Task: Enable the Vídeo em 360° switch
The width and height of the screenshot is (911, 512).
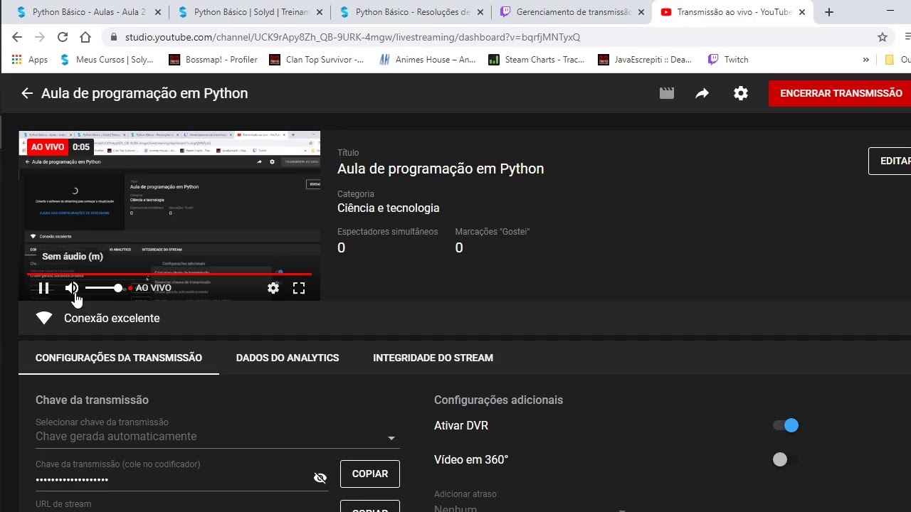Action: (786, 459)
